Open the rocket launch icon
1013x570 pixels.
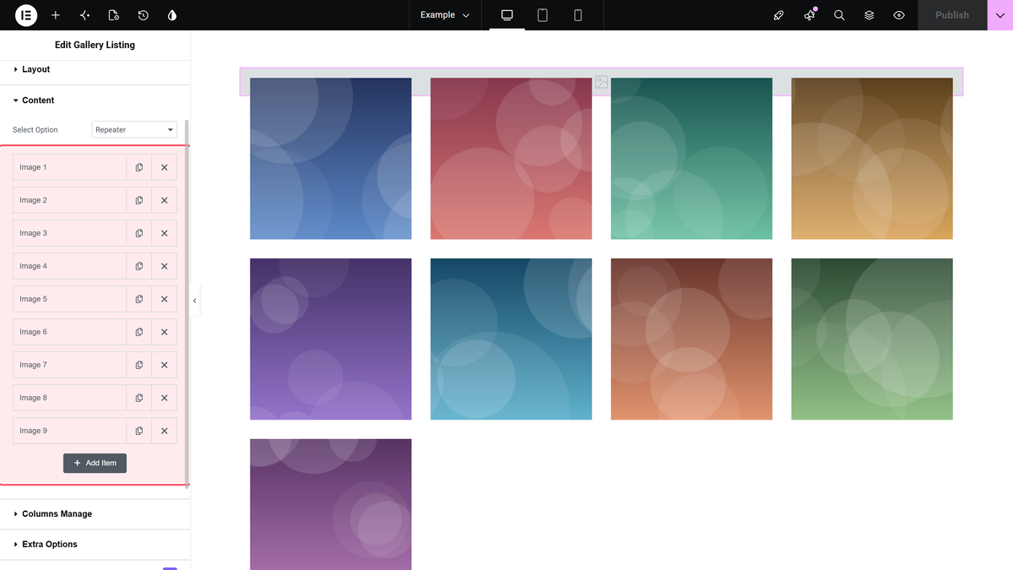point(779,15)
